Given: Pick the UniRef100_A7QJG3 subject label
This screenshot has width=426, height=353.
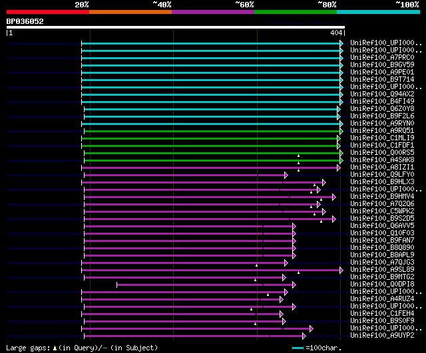Looking at the screenshot, I should tap(382, 263).
